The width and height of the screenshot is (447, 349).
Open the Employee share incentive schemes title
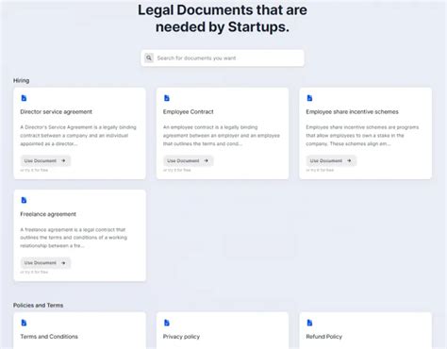pyautogui.click(x=352, y=111)
